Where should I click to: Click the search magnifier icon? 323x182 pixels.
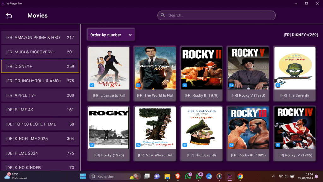pyautogui.click(x=163, y=15)
